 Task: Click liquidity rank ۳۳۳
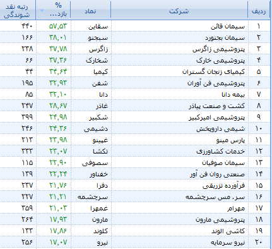tap(27, 152)
